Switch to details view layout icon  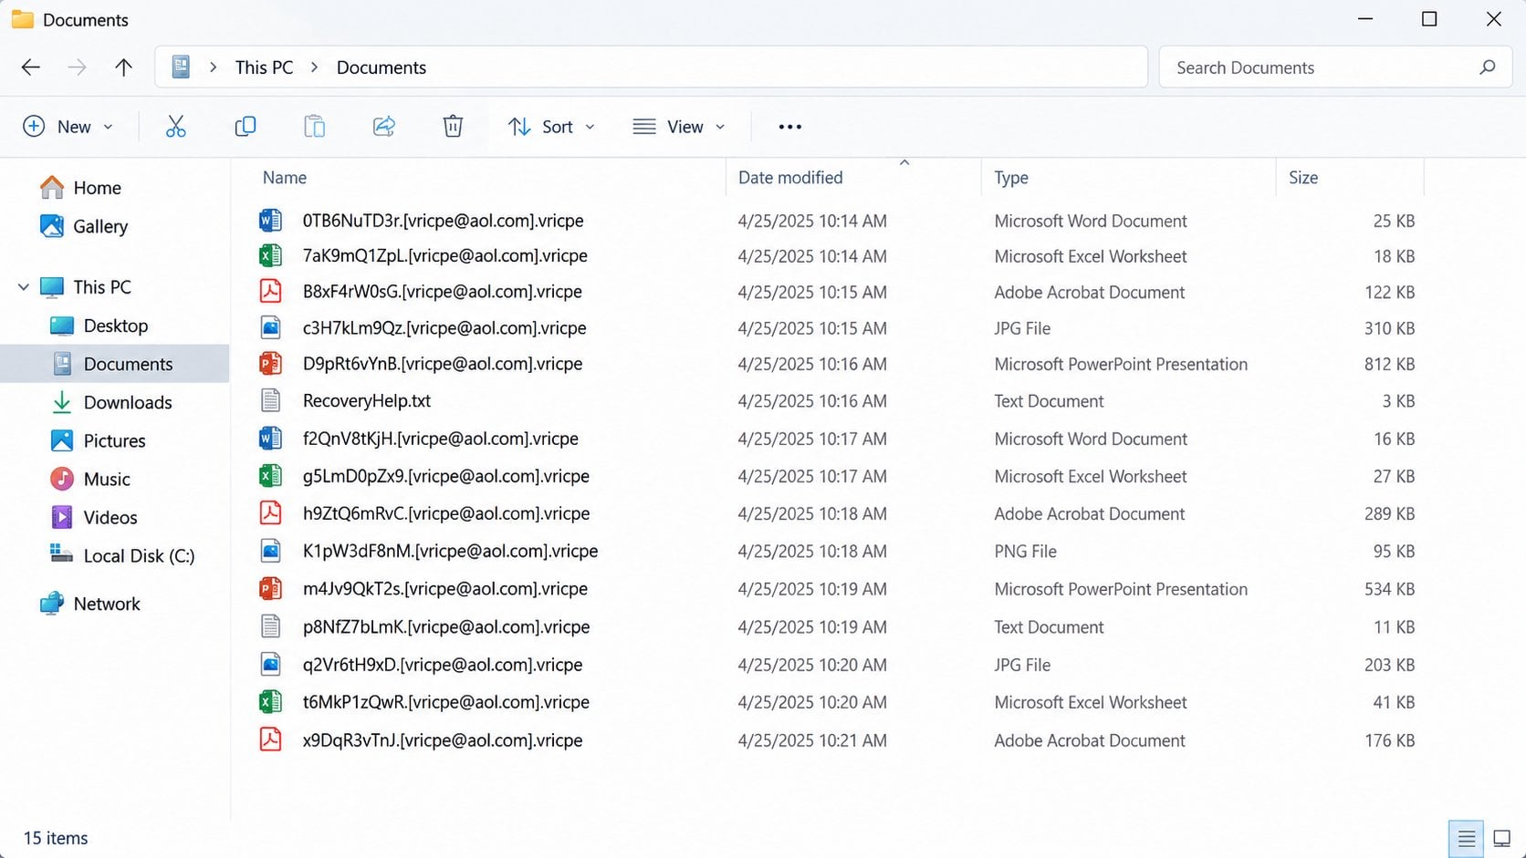1467,838
